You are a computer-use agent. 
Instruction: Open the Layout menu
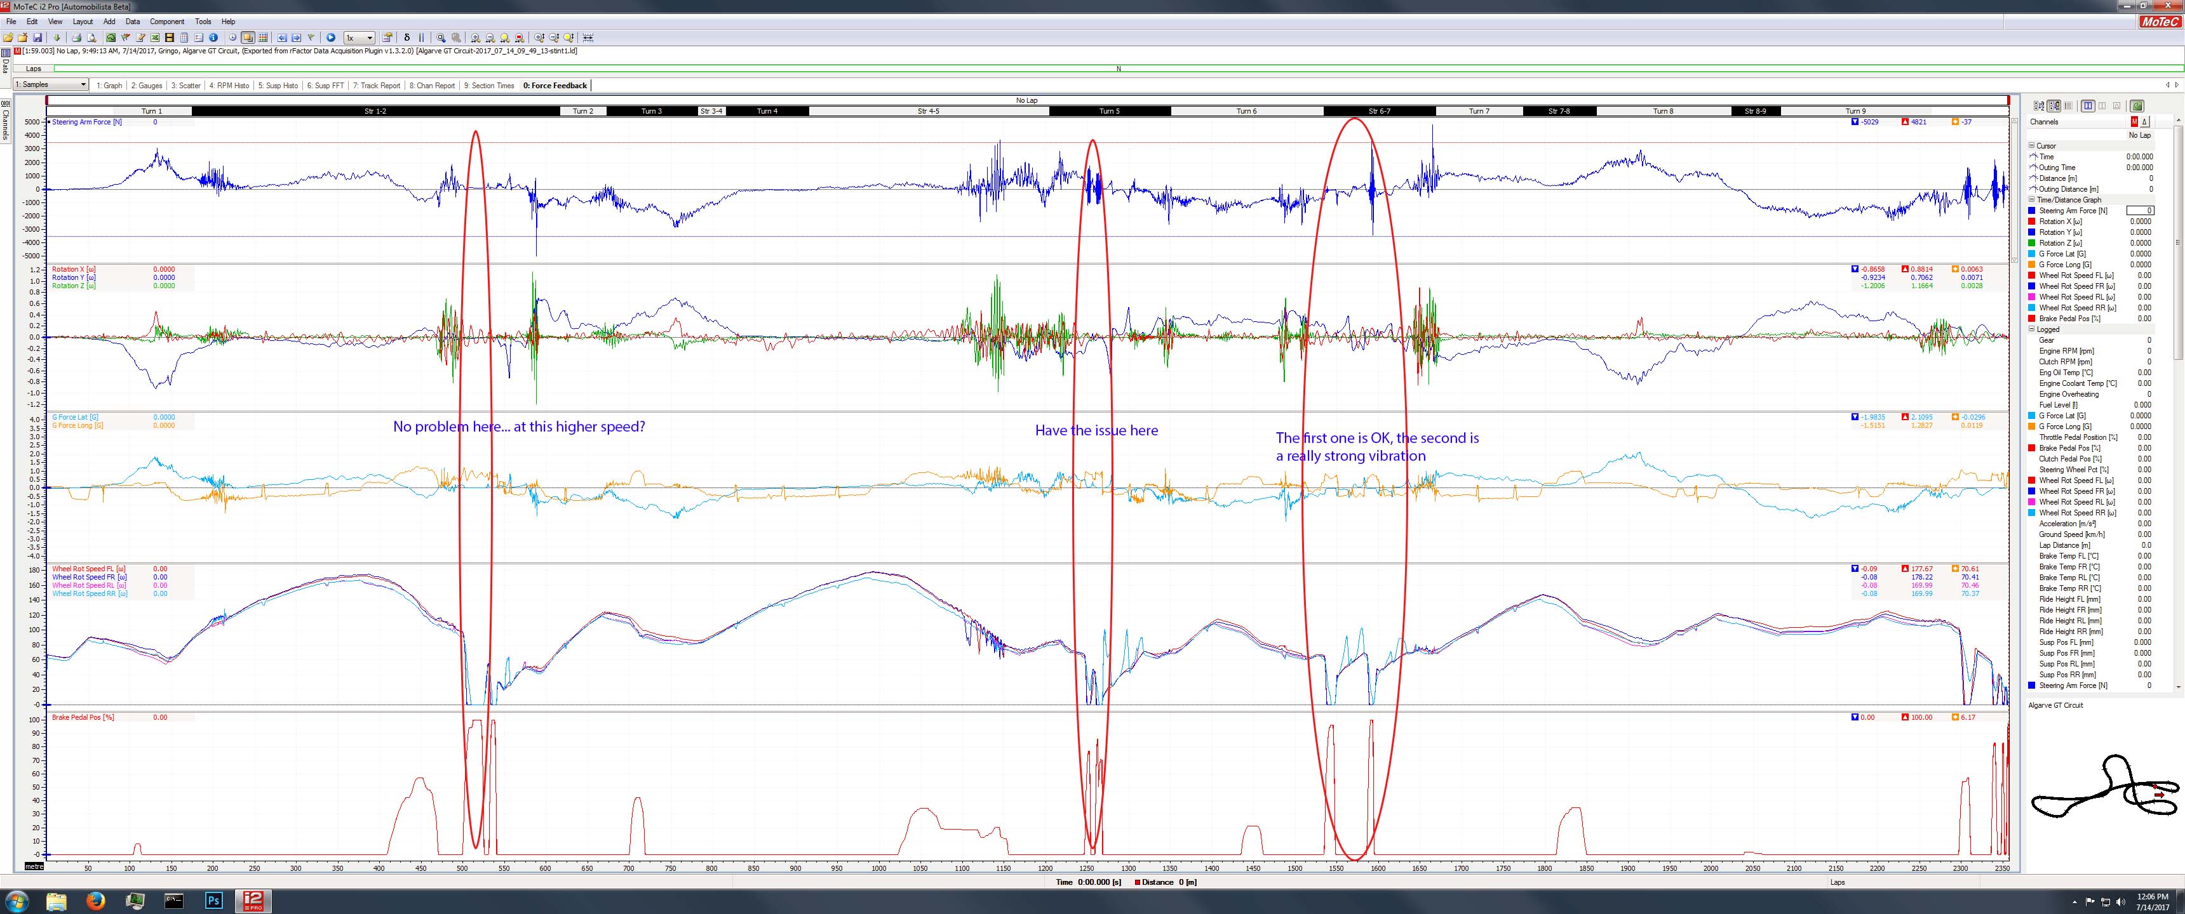click(83, 21)
